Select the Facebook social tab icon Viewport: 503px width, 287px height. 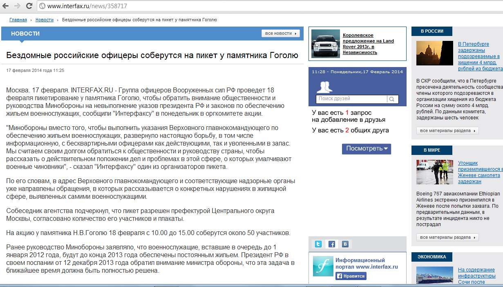point(332,244)
